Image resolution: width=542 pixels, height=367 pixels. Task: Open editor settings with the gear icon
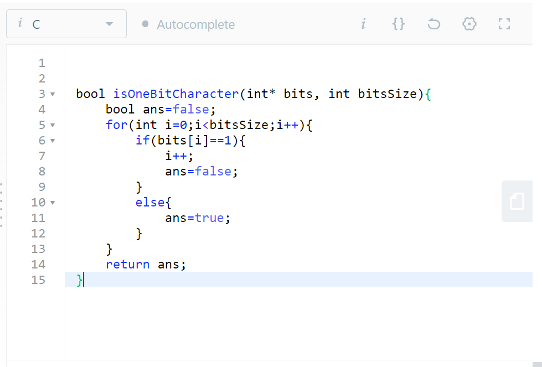pyautogui.click(x=469, y=24)
